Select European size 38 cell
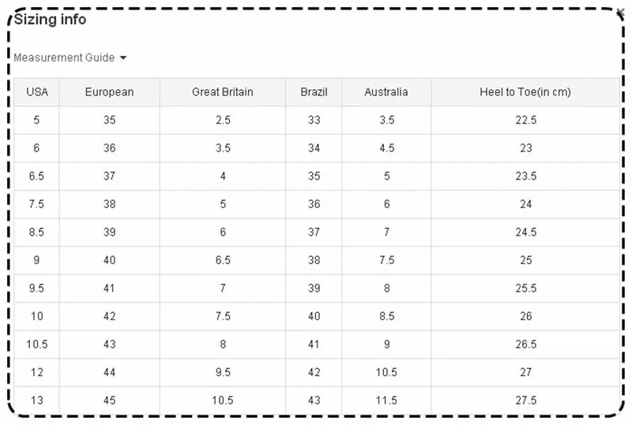Viewport: 632px width, 425px height. pyautogui.click(x=109, y=204)
